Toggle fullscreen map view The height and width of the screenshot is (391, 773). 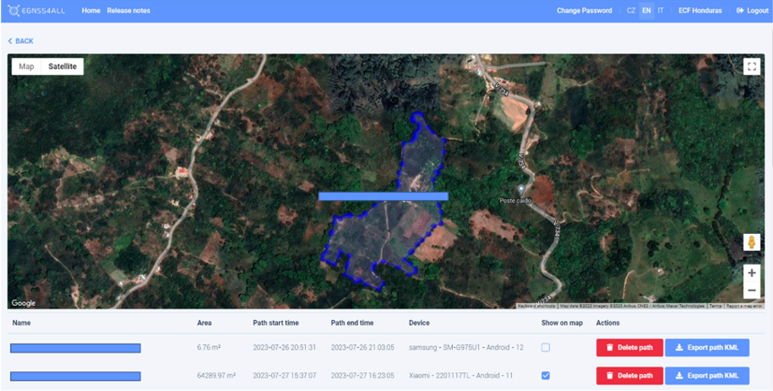coord(751,66)
